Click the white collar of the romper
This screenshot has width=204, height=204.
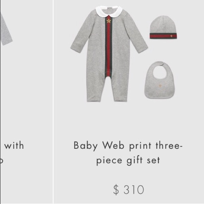(x=109, y=11)
